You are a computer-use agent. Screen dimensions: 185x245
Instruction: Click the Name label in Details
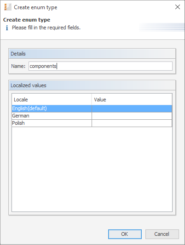coord(18,66)
